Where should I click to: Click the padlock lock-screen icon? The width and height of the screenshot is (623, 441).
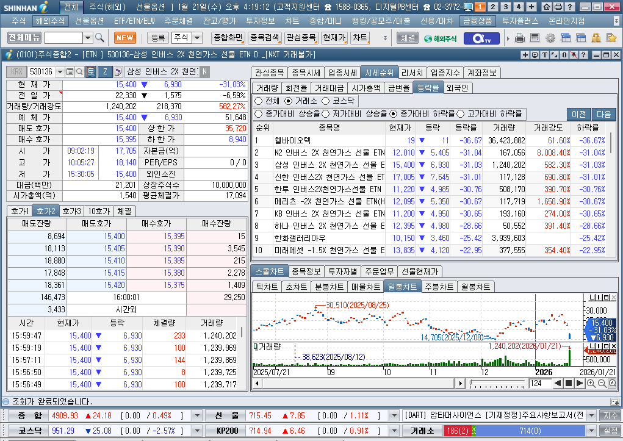tap(596, 38)
